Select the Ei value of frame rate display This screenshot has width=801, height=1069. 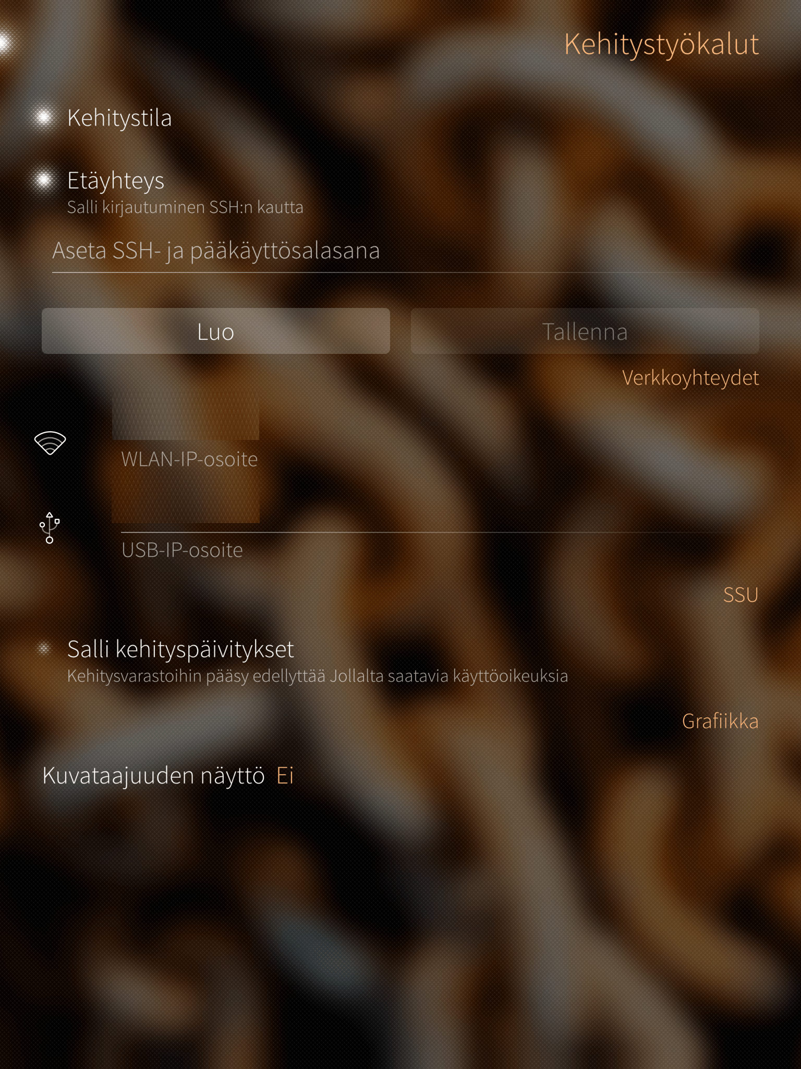[285, 776]
